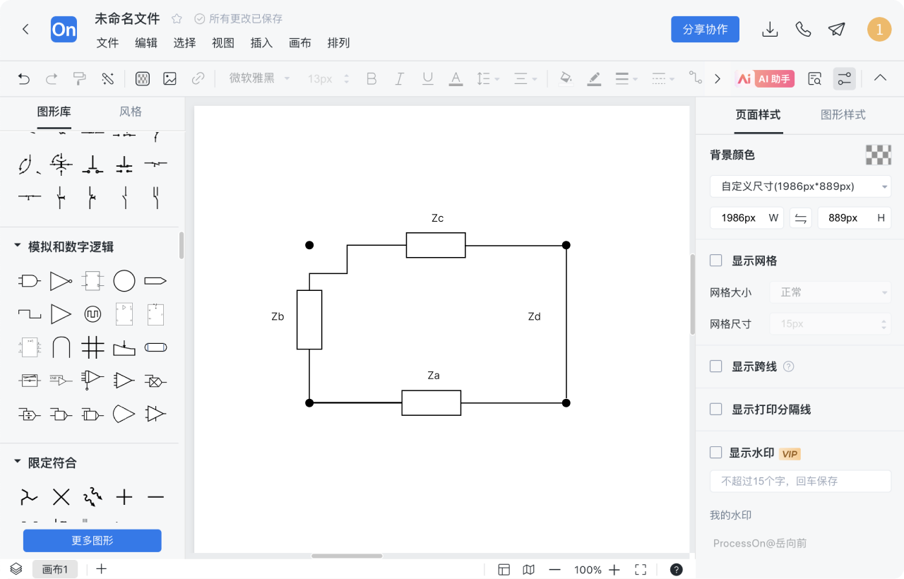Enable the 显示网格 checkbox
Viewport: 904px width, 579px height.
[716, 261]
